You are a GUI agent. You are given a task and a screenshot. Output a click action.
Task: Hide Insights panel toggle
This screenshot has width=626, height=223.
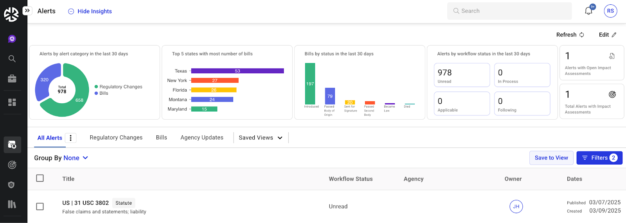[90, 11]
